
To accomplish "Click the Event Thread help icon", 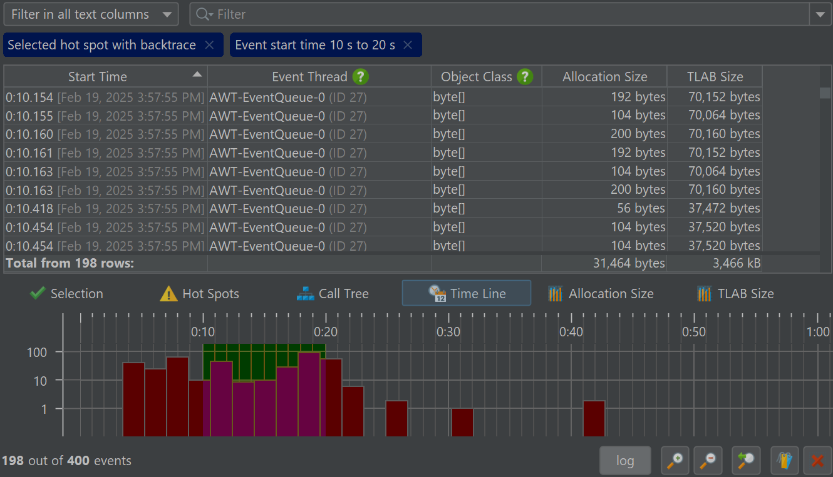I will click(x=360, y=77).
